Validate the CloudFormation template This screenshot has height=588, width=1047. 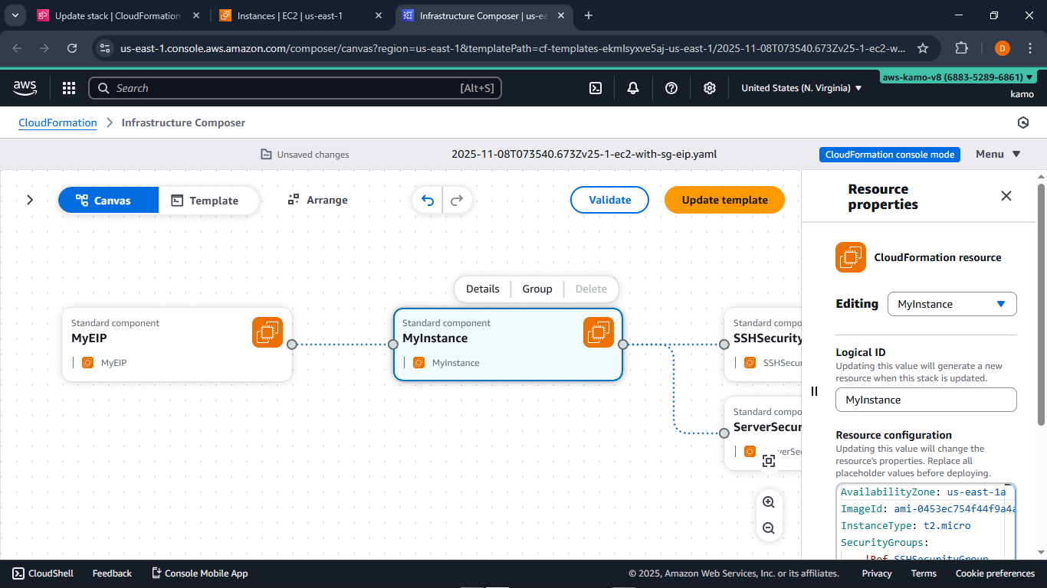tap(609, 200)
